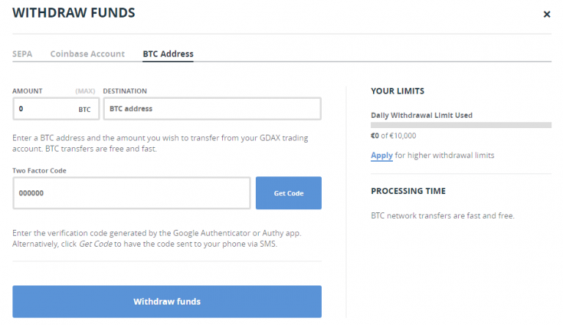Open the Coinbase Account tab
Image resolution: width=563 pixels, height=325 pixels.
point(87,53)
